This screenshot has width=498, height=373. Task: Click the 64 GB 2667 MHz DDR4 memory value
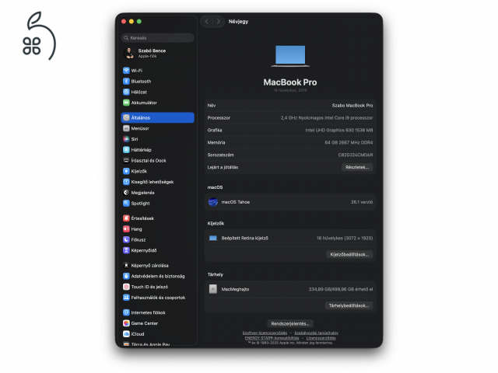coord(349,142)
